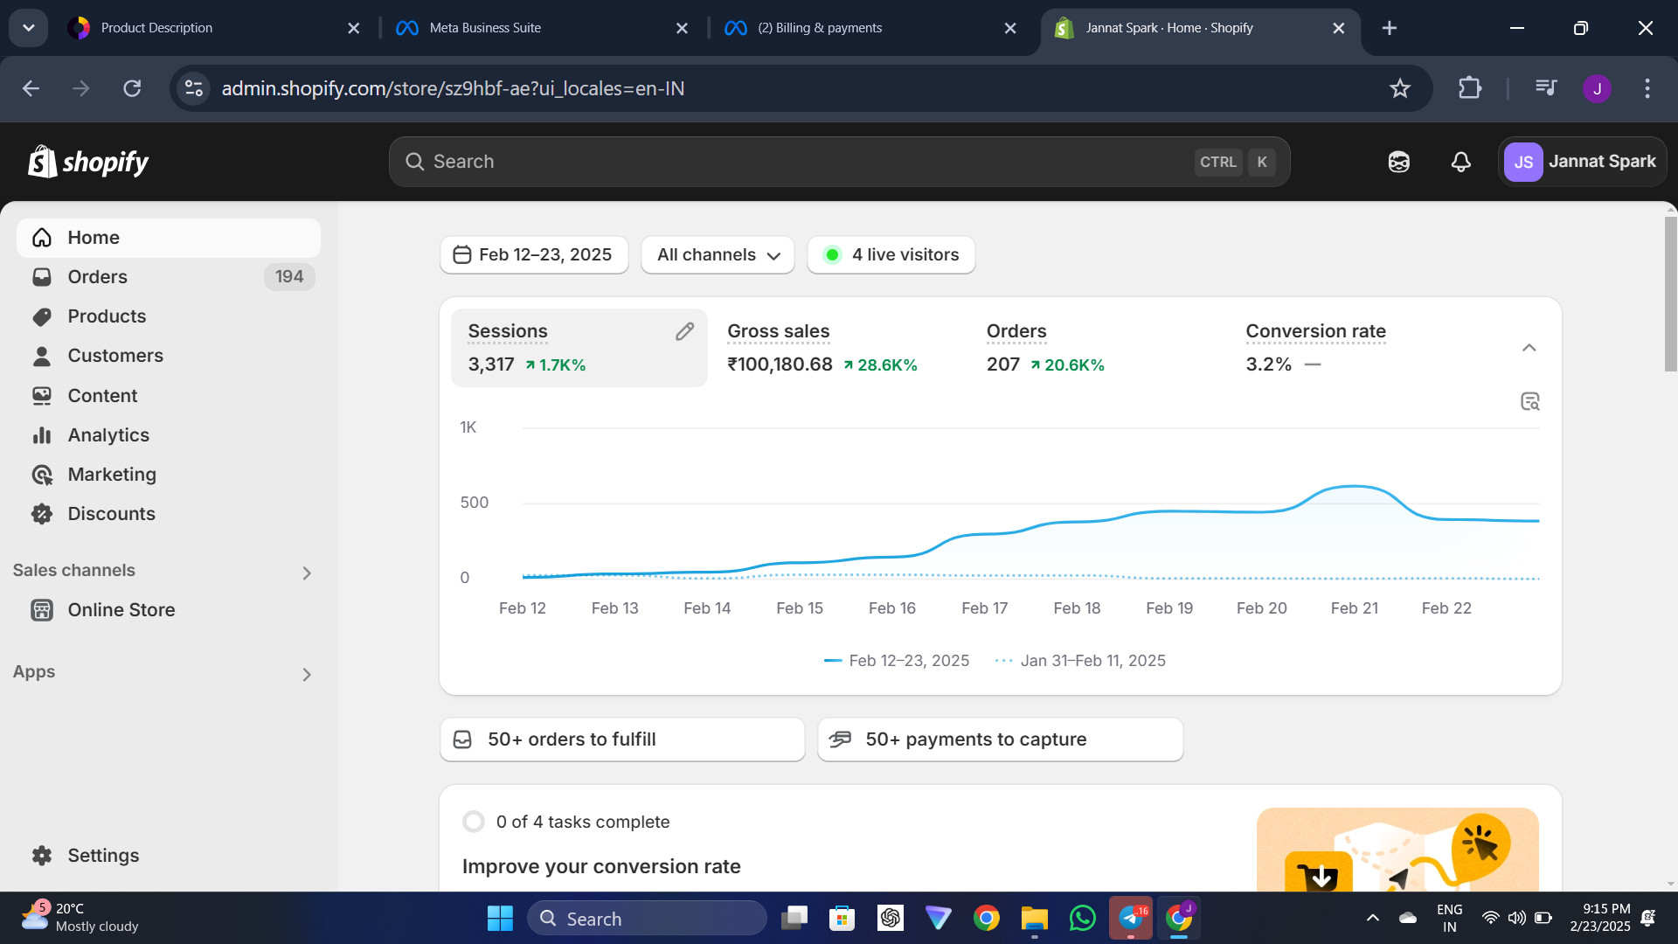Click the tasks complete progress circle
This screenshot has width=1678, height=944.
(474, 823)
